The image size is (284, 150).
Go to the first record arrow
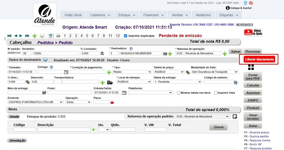(9, 36)
